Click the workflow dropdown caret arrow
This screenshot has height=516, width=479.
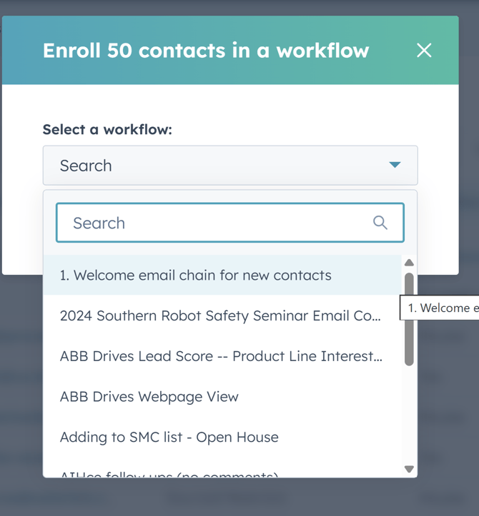click(x=395, y=166)
